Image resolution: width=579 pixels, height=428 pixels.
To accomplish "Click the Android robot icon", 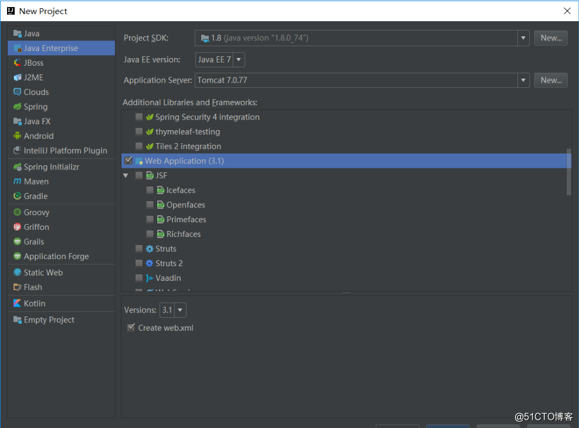I will pyautogui.click(x=18, y=136).
